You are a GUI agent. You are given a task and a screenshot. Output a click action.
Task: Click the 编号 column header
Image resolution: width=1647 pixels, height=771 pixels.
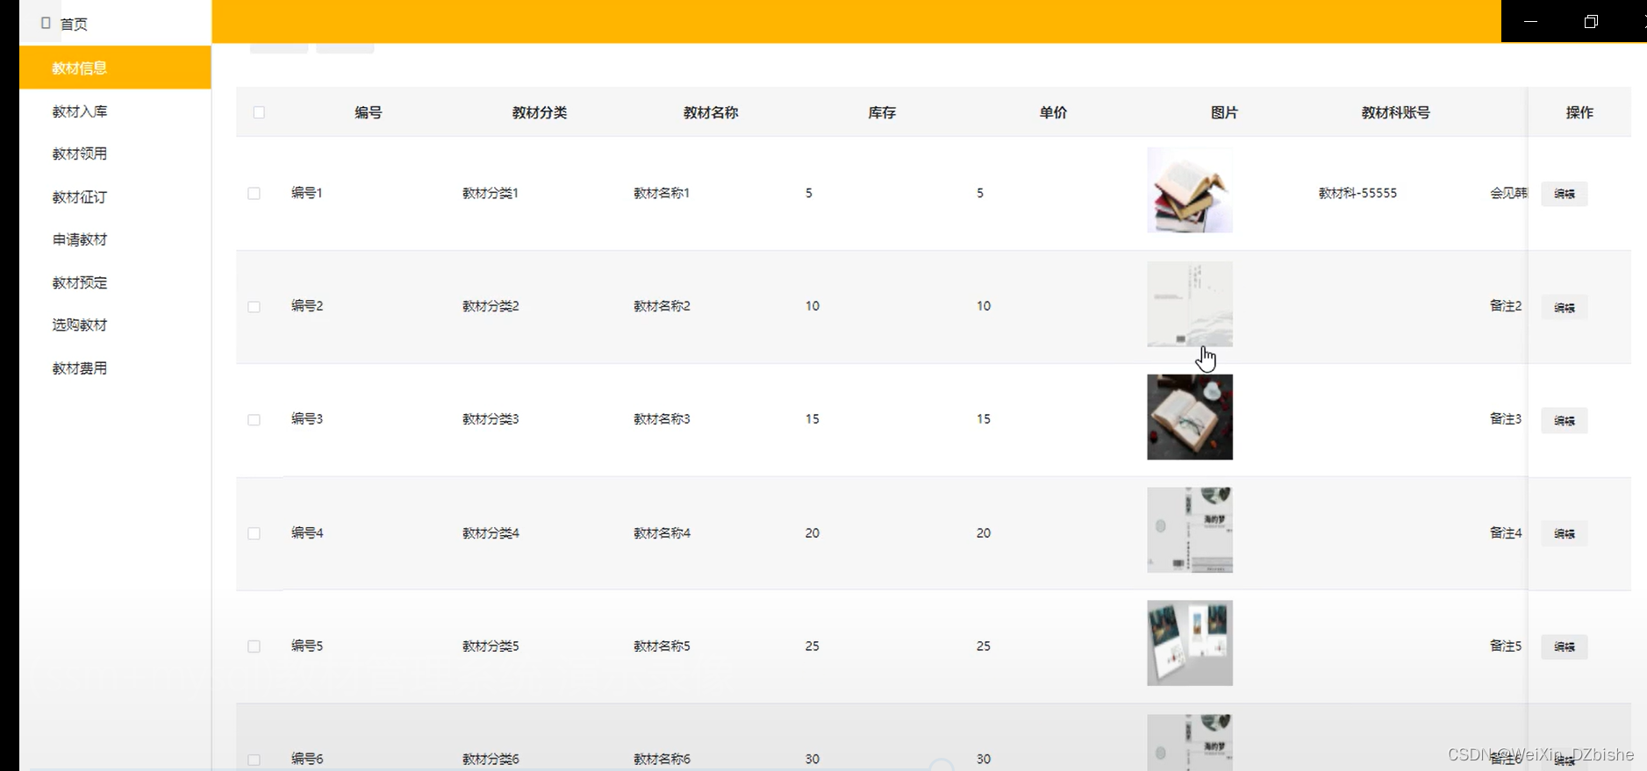click(x=369, y=112)
